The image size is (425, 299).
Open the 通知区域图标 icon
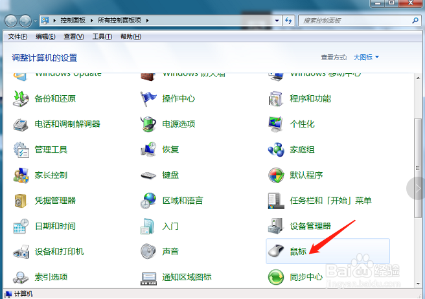click(x=148, y=278)
